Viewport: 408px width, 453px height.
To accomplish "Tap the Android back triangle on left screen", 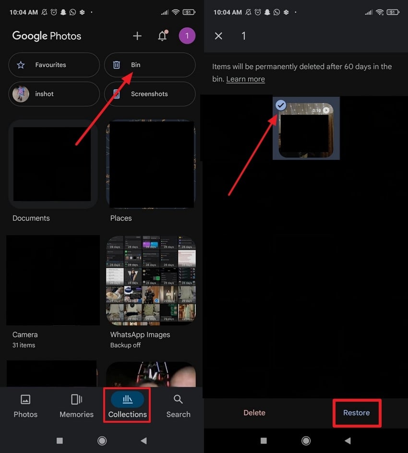I will tap(144, 441).
